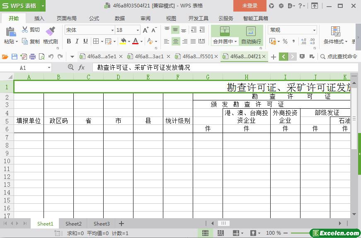Click the Print icon in quick toolbar
Screen dimensions: 361x238
[33, 57]
